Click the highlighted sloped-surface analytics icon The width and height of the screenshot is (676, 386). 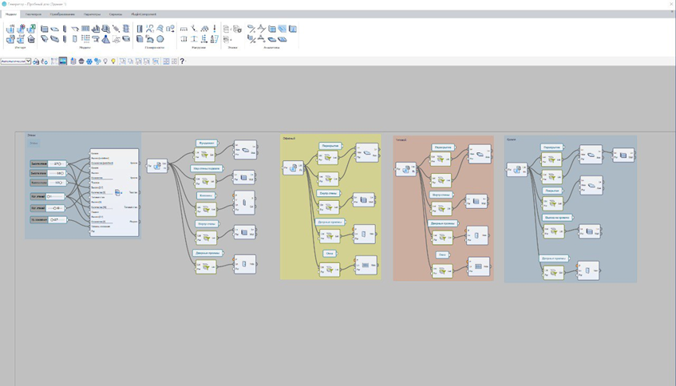(x=283, y=29)
